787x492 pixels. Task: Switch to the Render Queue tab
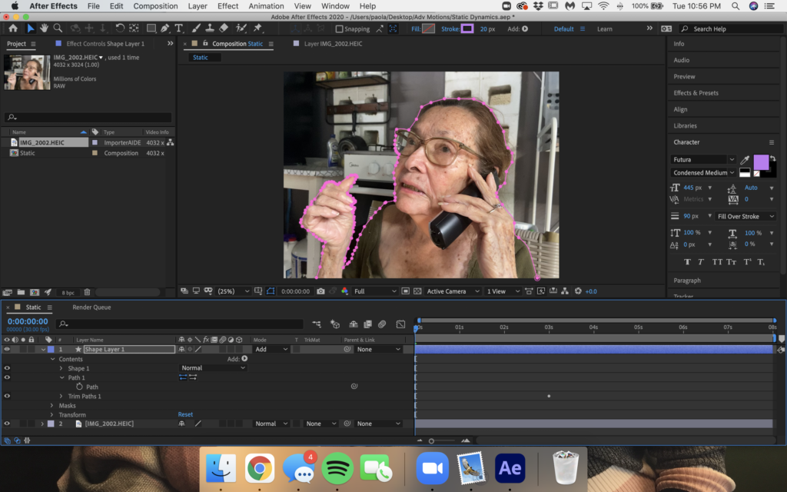point(91,307)
